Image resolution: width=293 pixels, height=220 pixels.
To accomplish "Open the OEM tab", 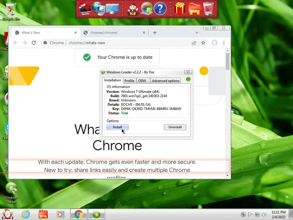I will pos(142,80).
